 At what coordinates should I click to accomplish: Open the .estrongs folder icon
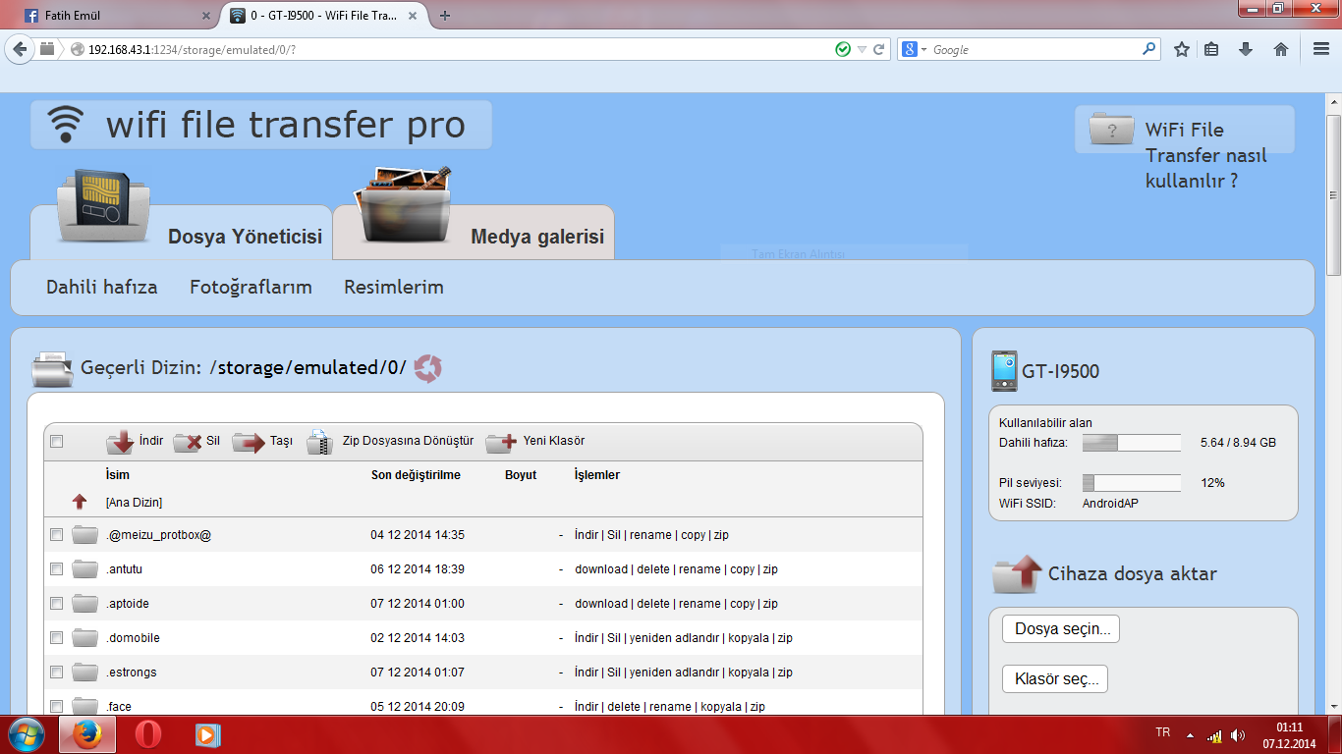pos(85,673)
